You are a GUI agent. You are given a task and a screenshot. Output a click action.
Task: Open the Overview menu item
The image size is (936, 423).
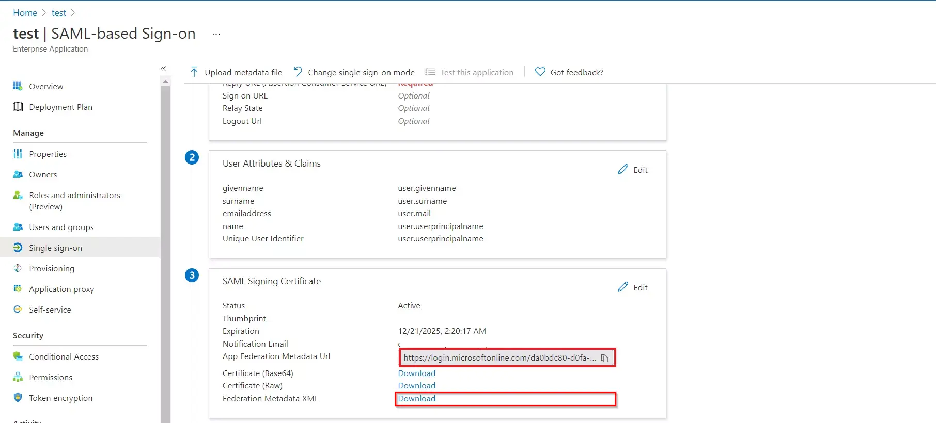pos(46,86)
